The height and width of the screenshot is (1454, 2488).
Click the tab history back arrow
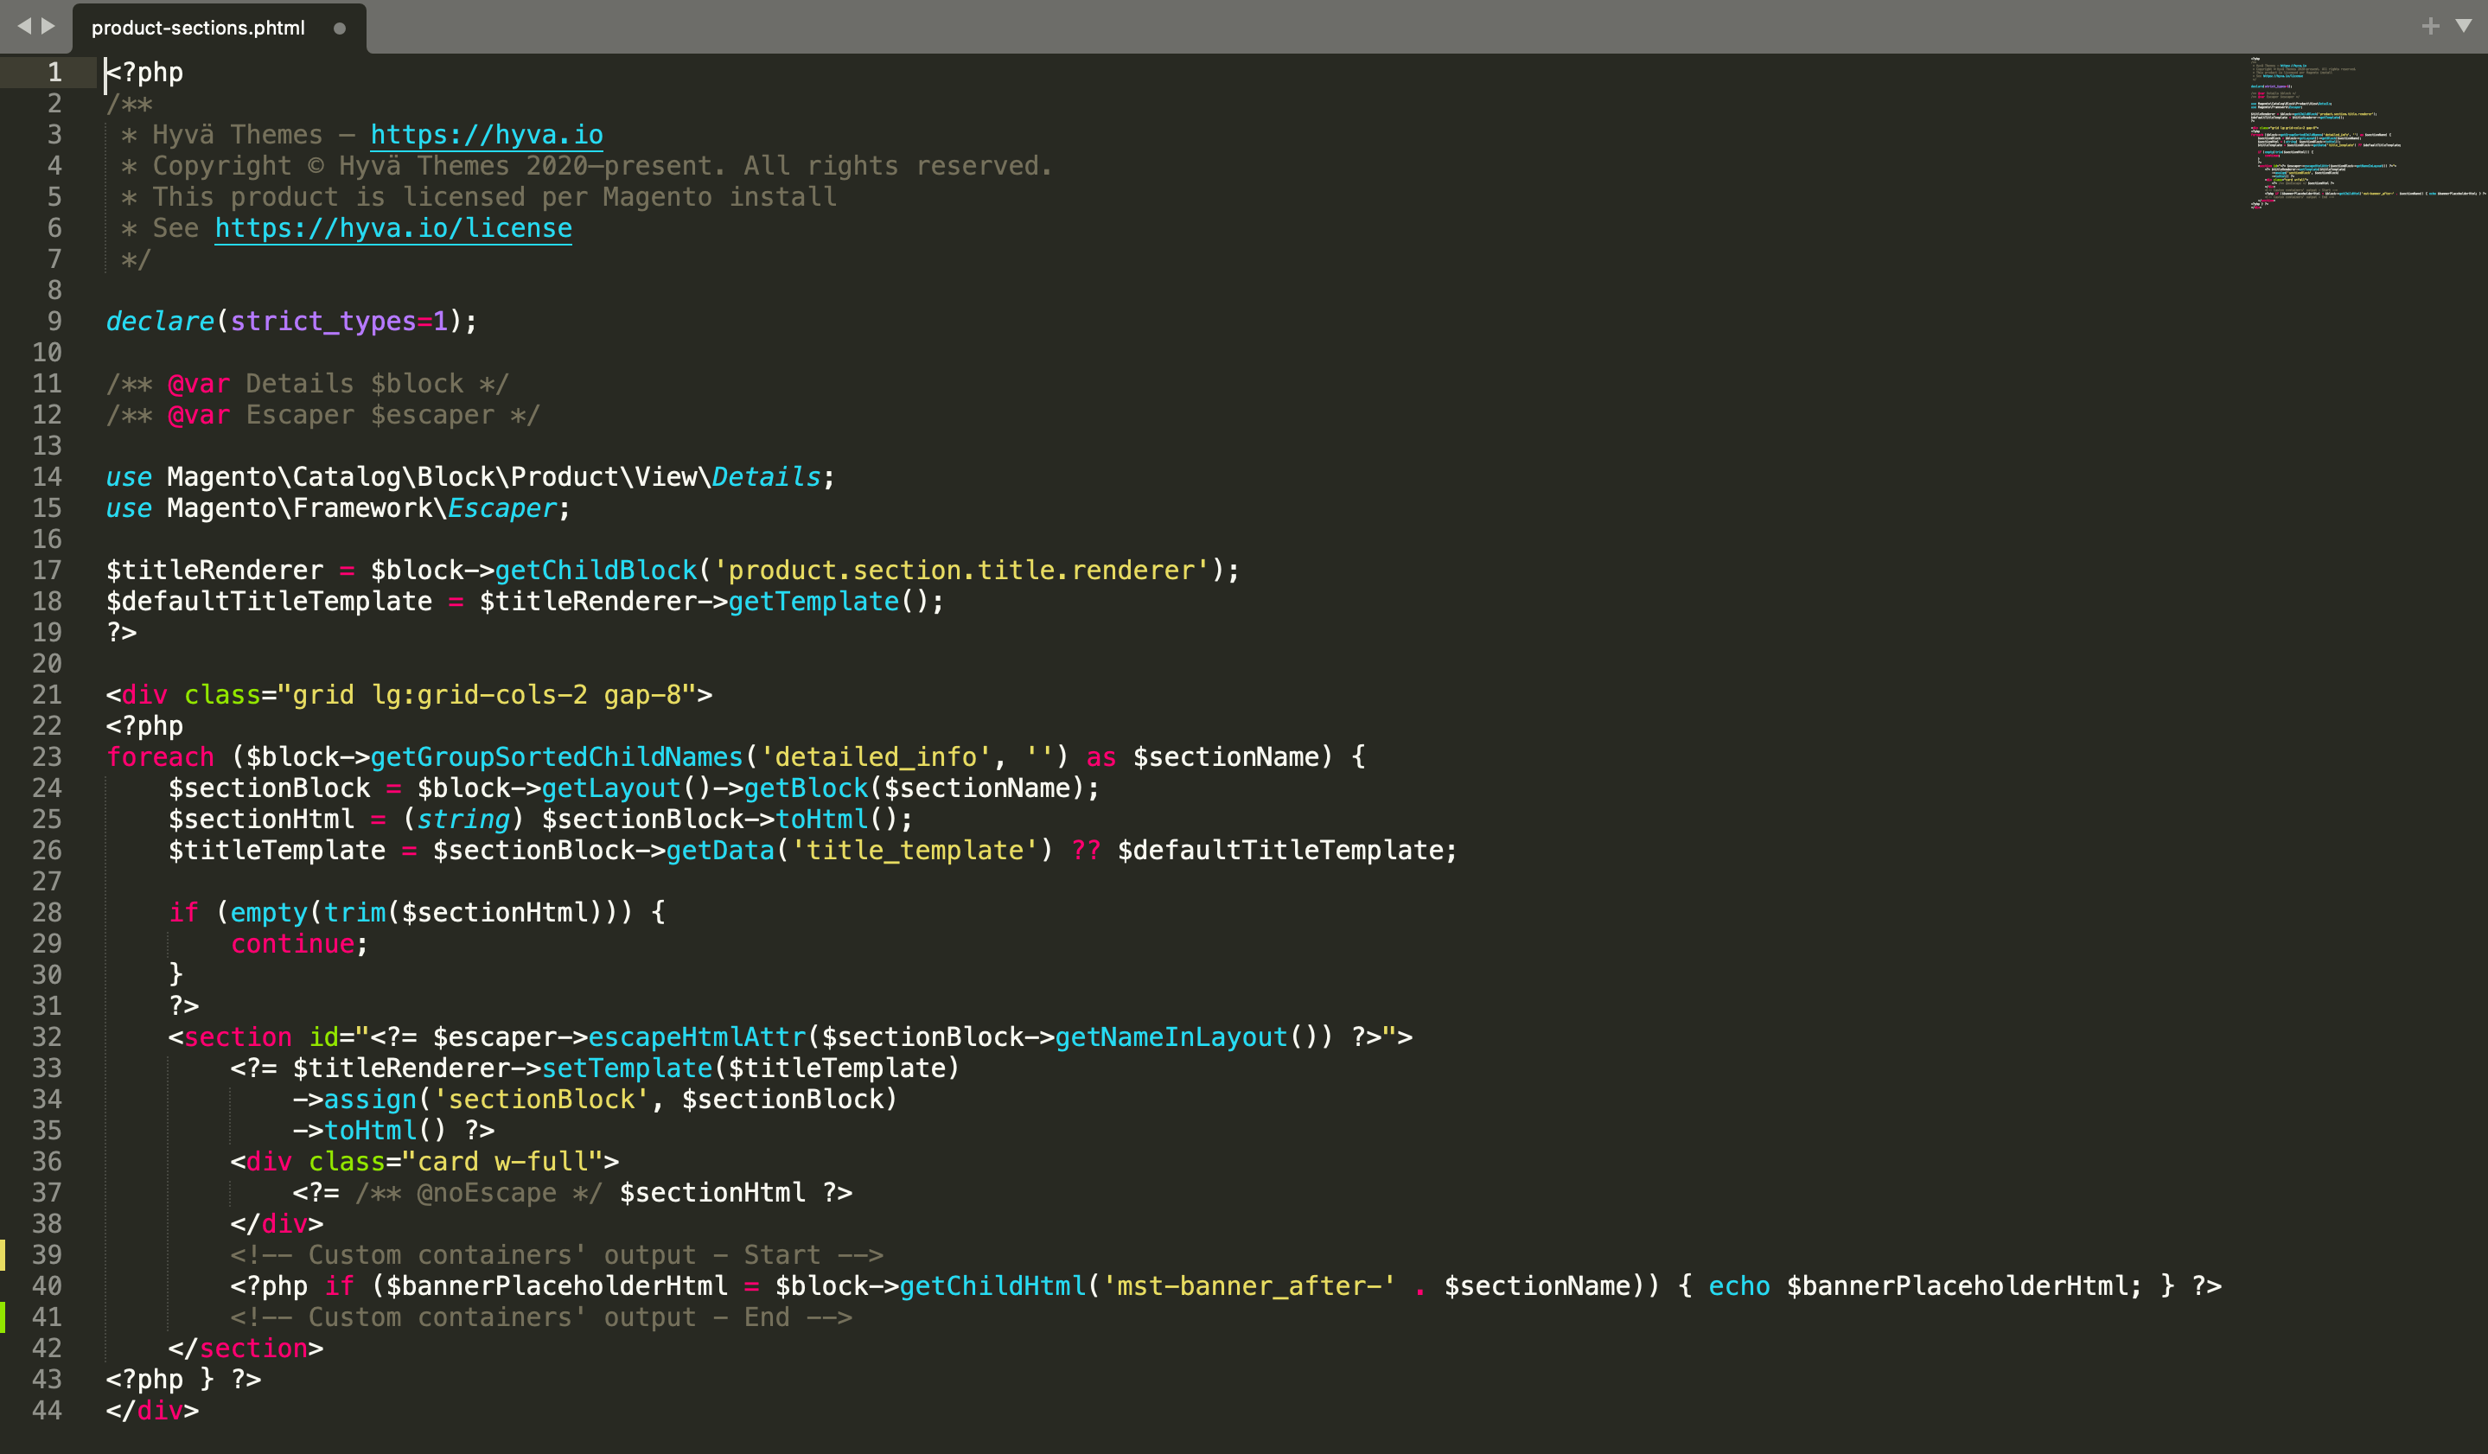point(23,27)
